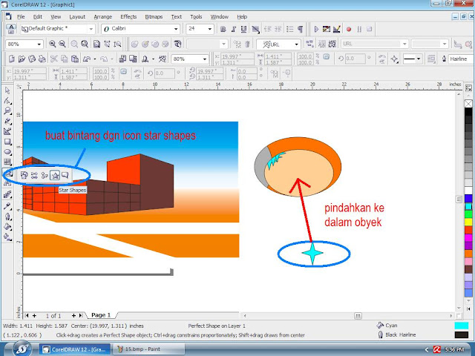Open 15.bmp - Paint from taskbar

[x=148, y=349]
